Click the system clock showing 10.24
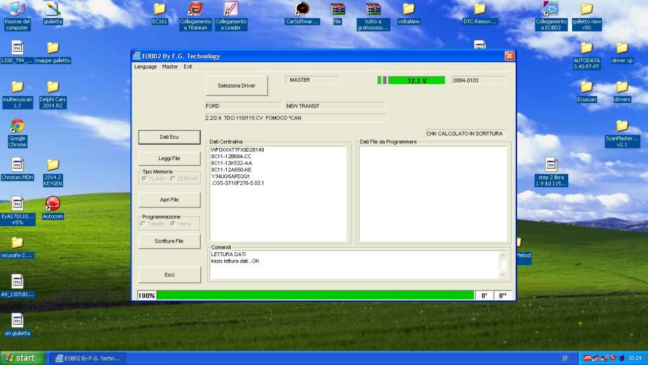 pyautogui.click(x=635, y=358)
